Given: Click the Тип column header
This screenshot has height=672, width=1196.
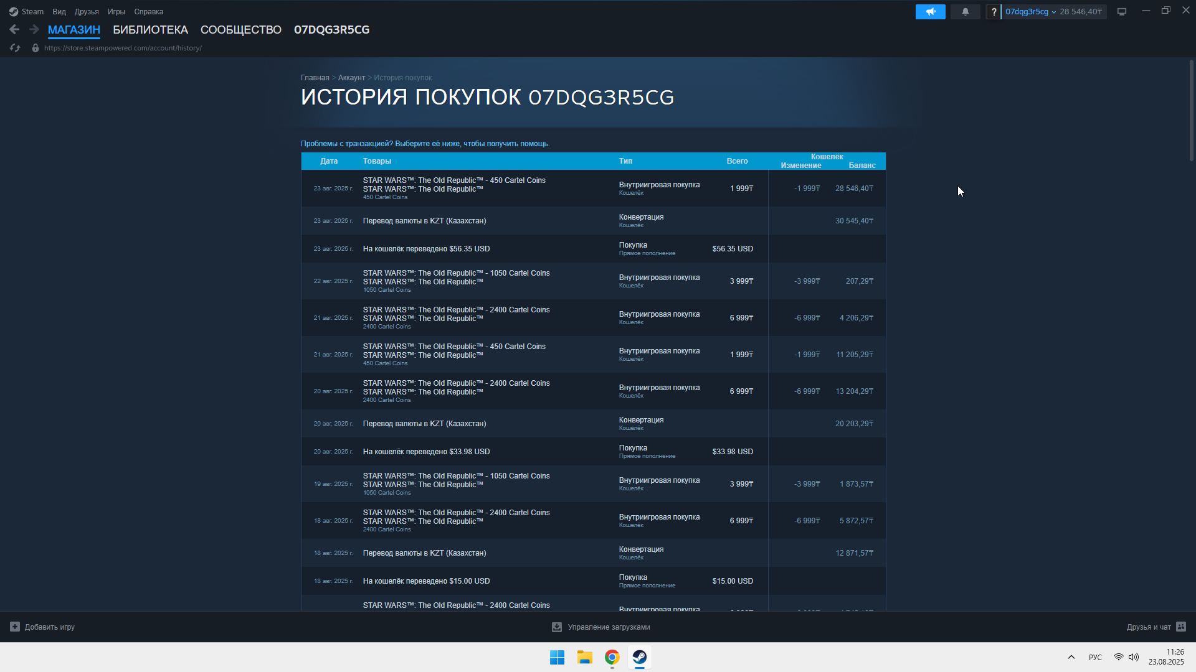Looking at the screenshot, I should 625,161.
